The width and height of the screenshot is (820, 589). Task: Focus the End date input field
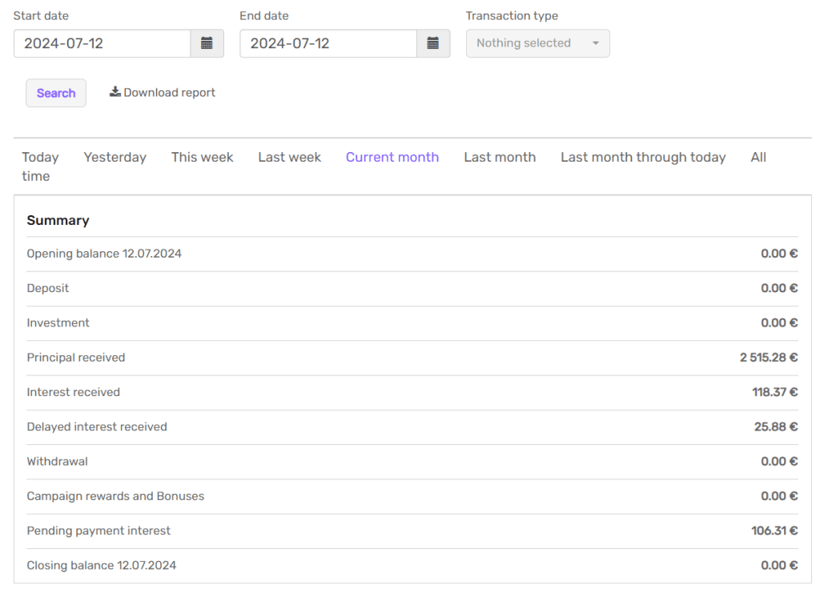(328, 43)
